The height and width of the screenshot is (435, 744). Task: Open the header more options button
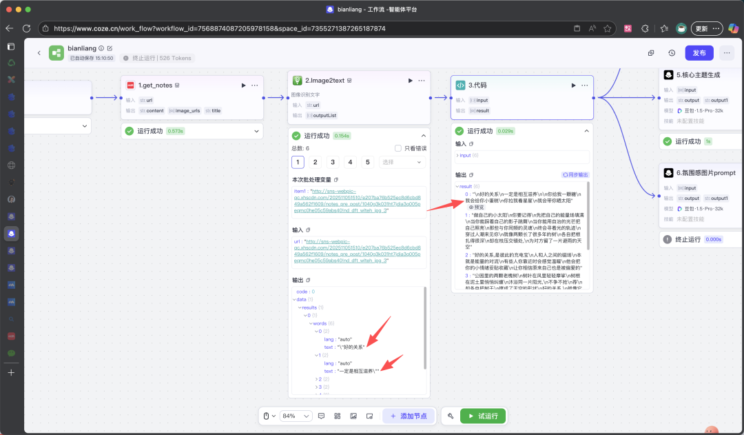coord(727,52)
